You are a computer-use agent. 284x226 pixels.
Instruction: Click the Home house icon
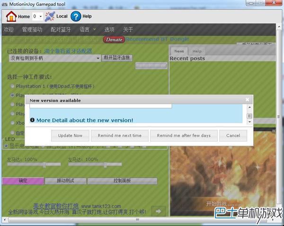[11, 16]
